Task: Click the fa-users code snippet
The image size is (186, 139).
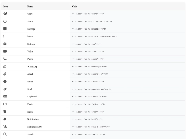Action: pyautogui.click(x=88, y=14)
